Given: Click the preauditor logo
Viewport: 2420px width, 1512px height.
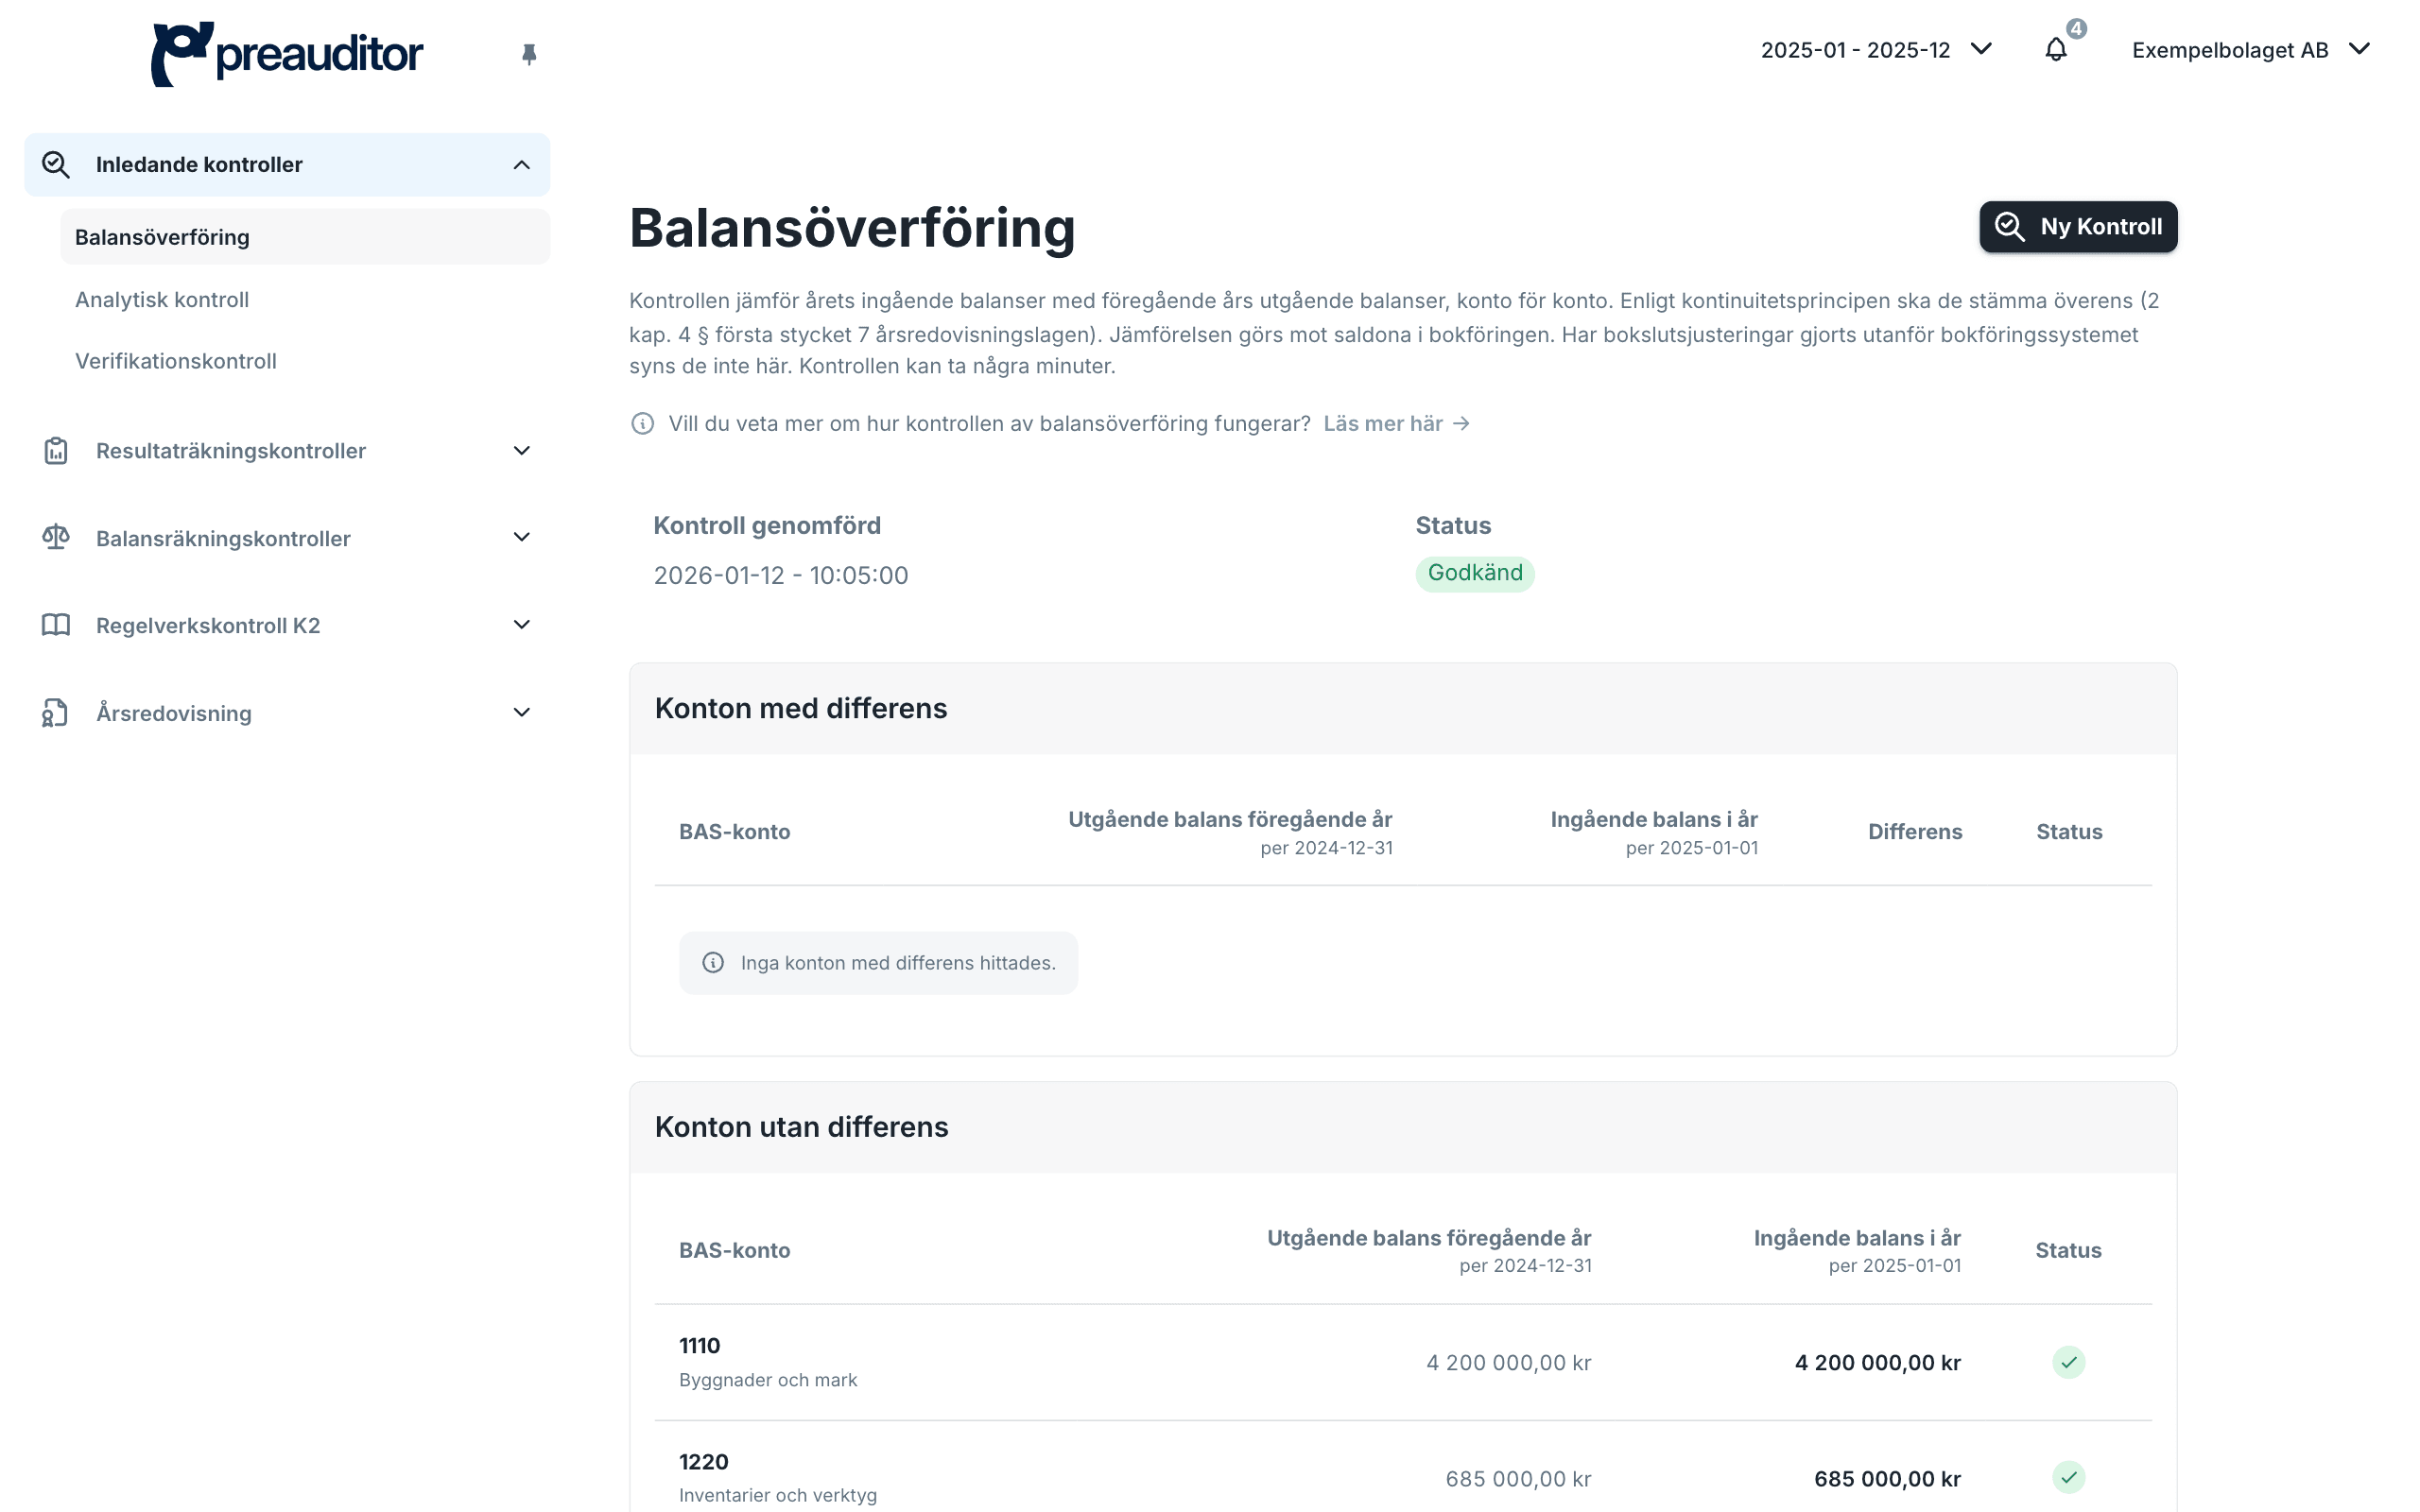Looking at the screenshot, I should pyautogui.click(x=287, y=53).
